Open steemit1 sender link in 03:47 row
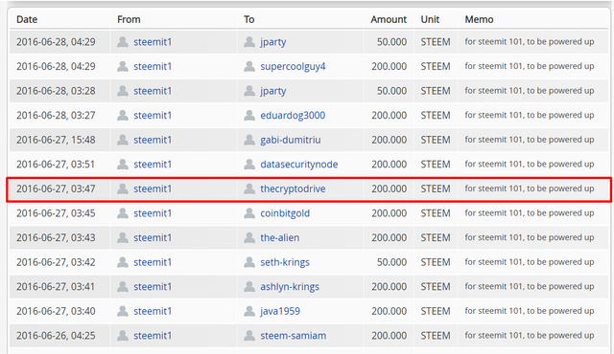 [153, 188]
